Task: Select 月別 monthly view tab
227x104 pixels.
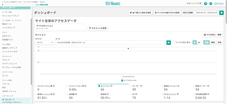Action: (219, 43)
